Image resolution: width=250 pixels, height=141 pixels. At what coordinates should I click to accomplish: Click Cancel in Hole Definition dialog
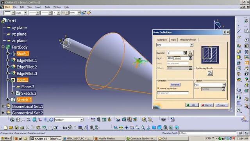click(207, 105)
